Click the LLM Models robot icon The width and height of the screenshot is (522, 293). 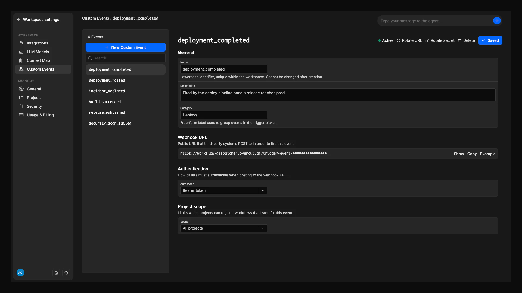click(x=21, y=52)
